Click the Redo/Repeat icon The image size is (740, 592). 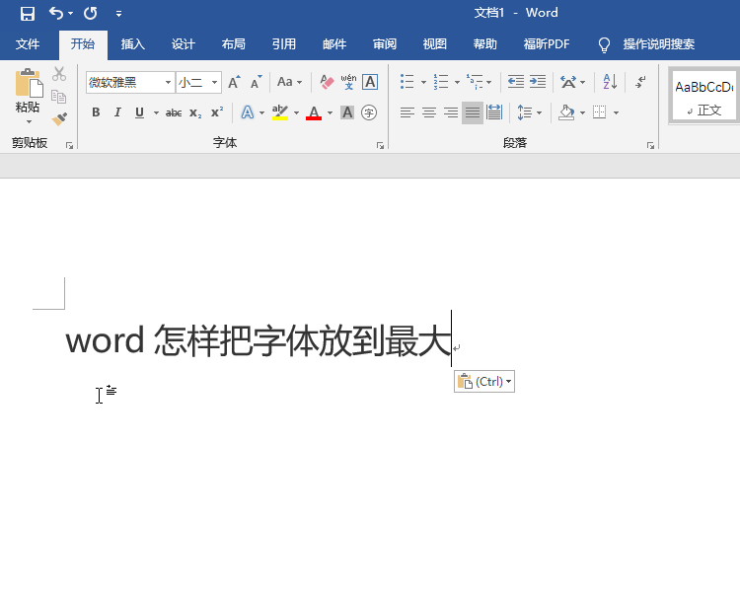(90, 13)
